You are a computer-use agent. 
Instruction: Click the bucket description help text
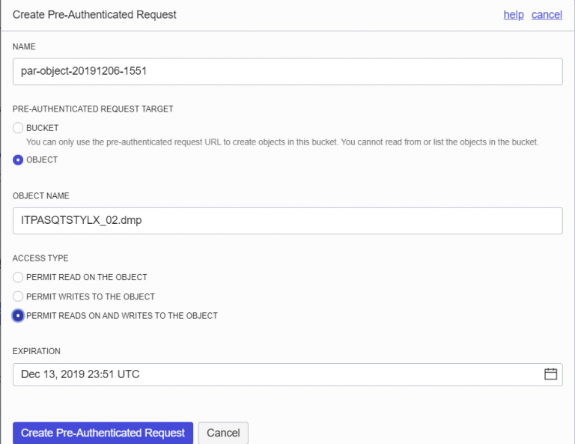pos(282,142)
